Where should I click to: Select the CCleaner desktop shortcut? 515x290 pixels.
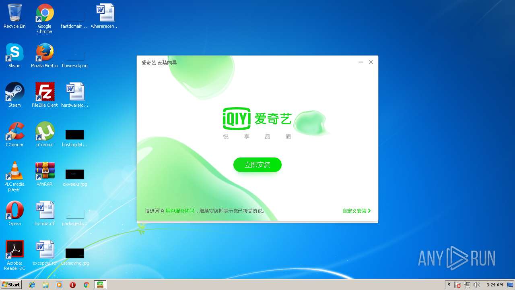click(x=14, y=135)
